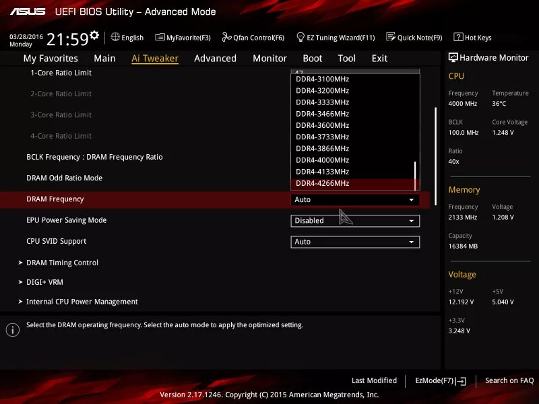This screenshot has height=404, width=539.
Task: Expand DRAM Timing Control submenu
Action: (x=62, y=263)
